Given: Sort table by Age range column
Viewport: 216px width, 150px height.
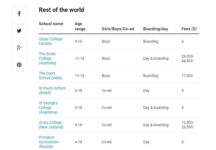Looking at the screenshot, I should (80, 26).
